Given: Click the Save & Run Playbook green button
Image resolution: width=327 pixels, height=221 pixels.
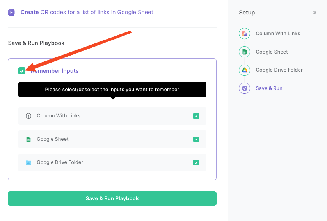Looking at the screenshot, I should coord(112,198).
